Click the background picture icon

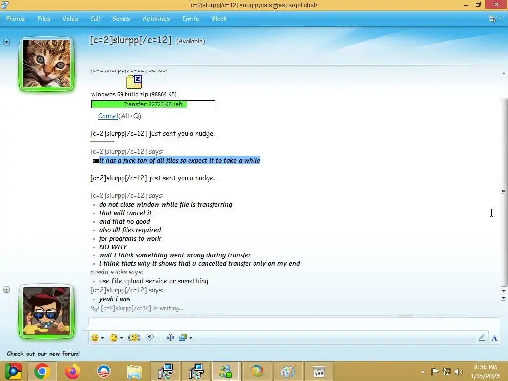[183, 338]
